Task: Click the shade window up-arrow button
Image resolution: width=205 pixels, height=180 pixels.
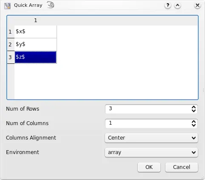Action: (177, 6)
